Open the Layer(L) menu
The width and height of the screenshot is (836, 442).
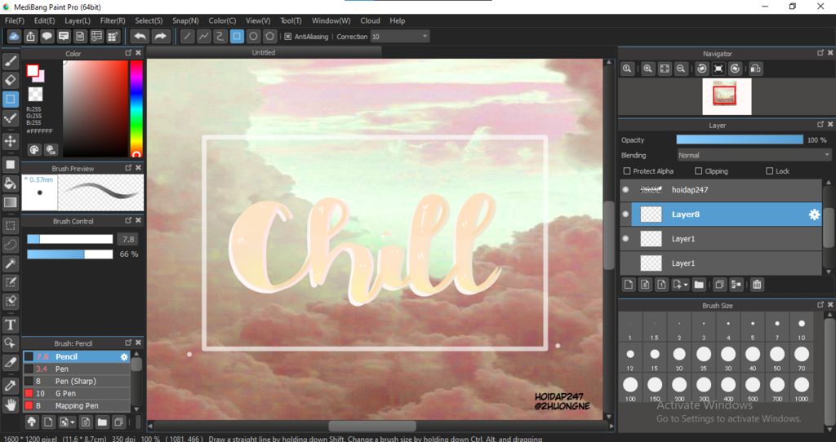pos(78,20)
